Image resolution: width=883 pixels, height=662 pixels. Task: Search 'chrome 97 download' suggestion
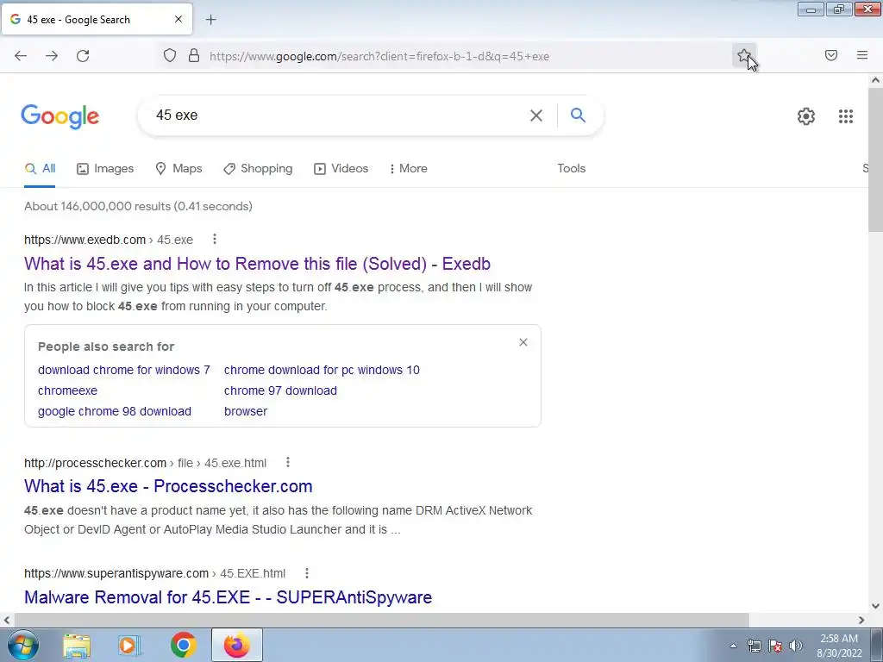pos(280,390)
